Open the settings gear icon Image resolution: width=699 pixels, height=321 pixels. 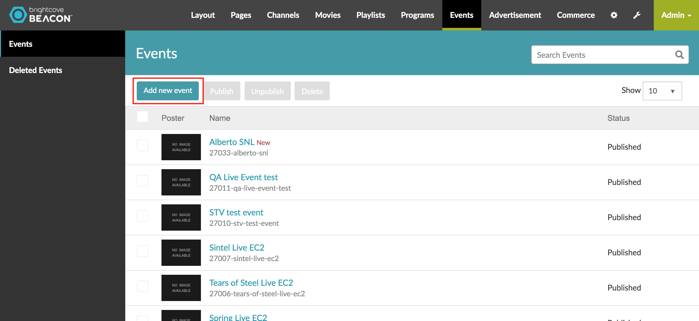614,15
